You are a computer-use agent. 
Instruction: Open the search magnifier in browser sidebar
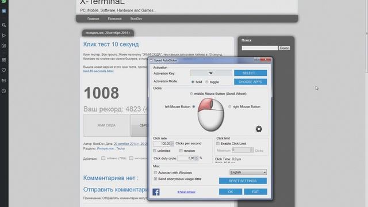(x=4, y=25)
